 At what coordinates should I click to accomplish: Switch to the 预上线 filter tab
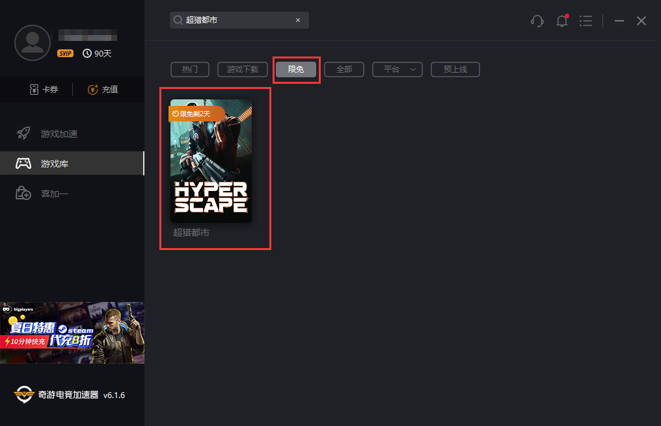point(455,69)
